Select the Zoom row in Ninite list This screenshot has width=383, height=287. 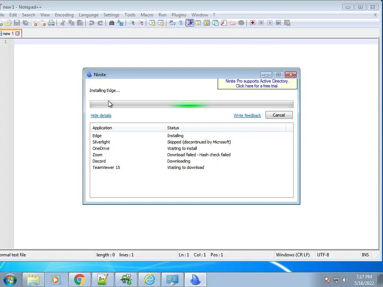click(191, 155)
